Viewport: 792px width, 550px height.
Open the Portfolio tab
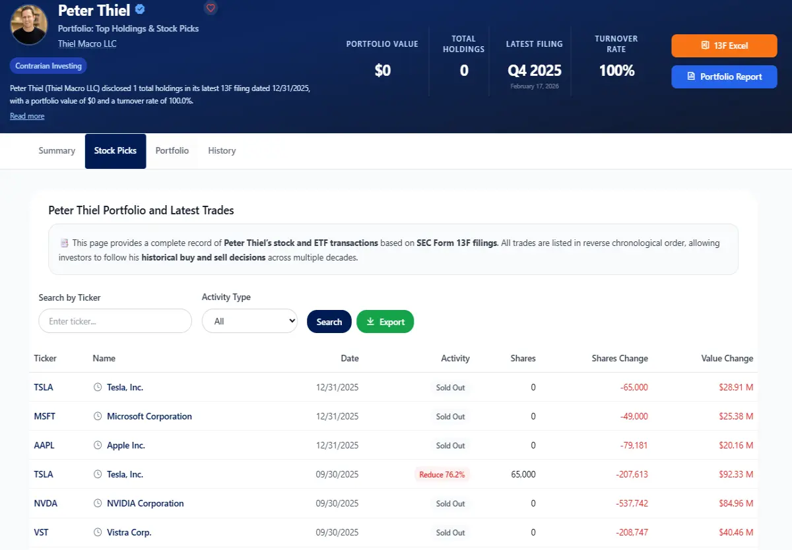172,150
